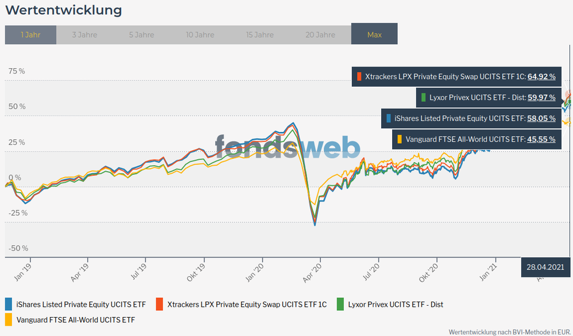Screen dimensions: 573x336
Task: Choose the 10 Jahre period tab
Action: click(200, 35)
